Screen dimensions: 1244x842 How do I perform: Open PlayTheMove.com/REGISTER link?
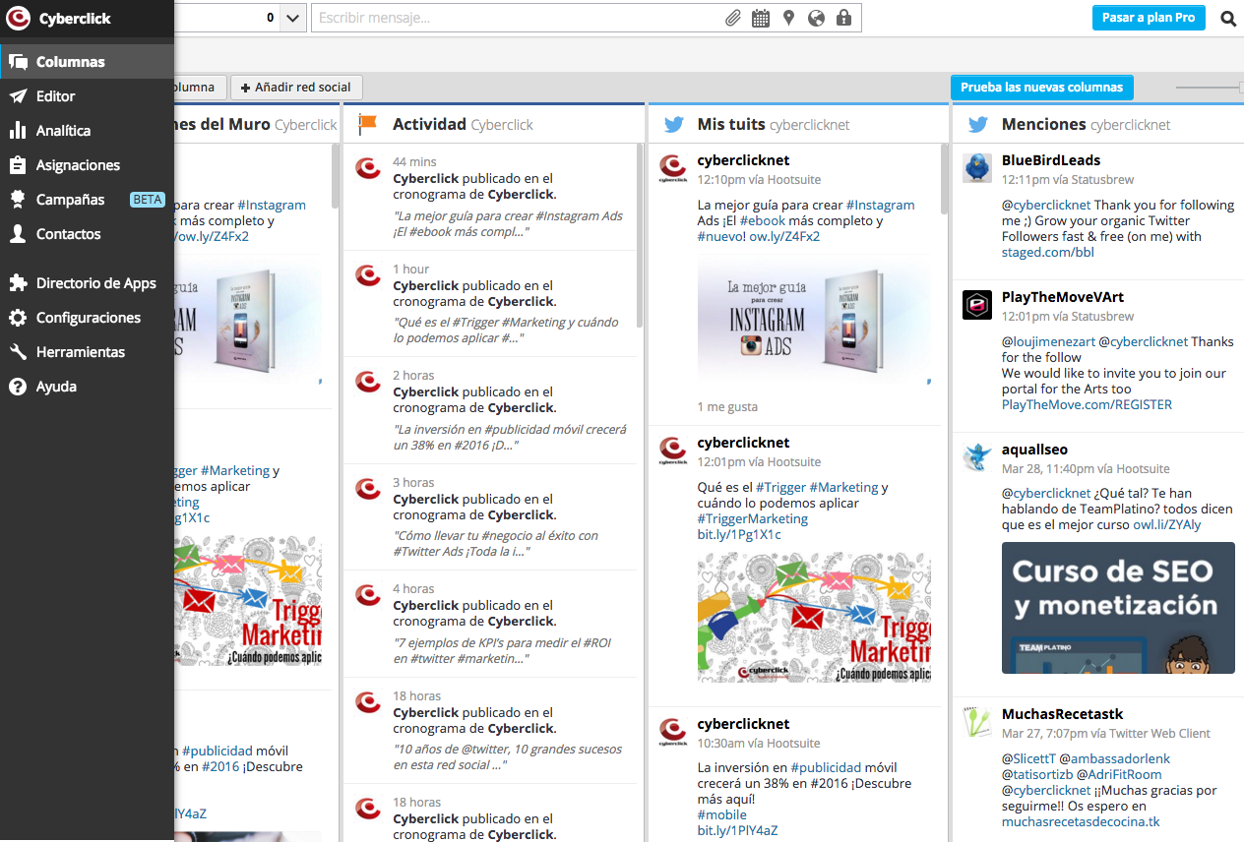(1087, 404)
